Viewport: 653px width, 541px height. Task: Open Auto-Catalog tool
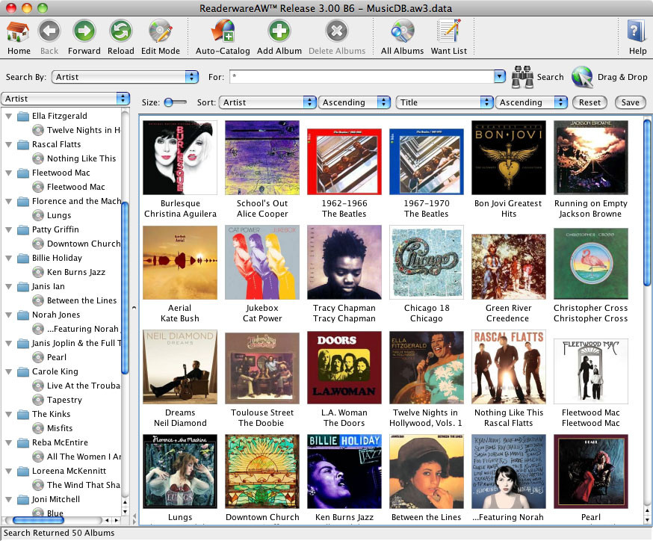[x=223, y=31]
